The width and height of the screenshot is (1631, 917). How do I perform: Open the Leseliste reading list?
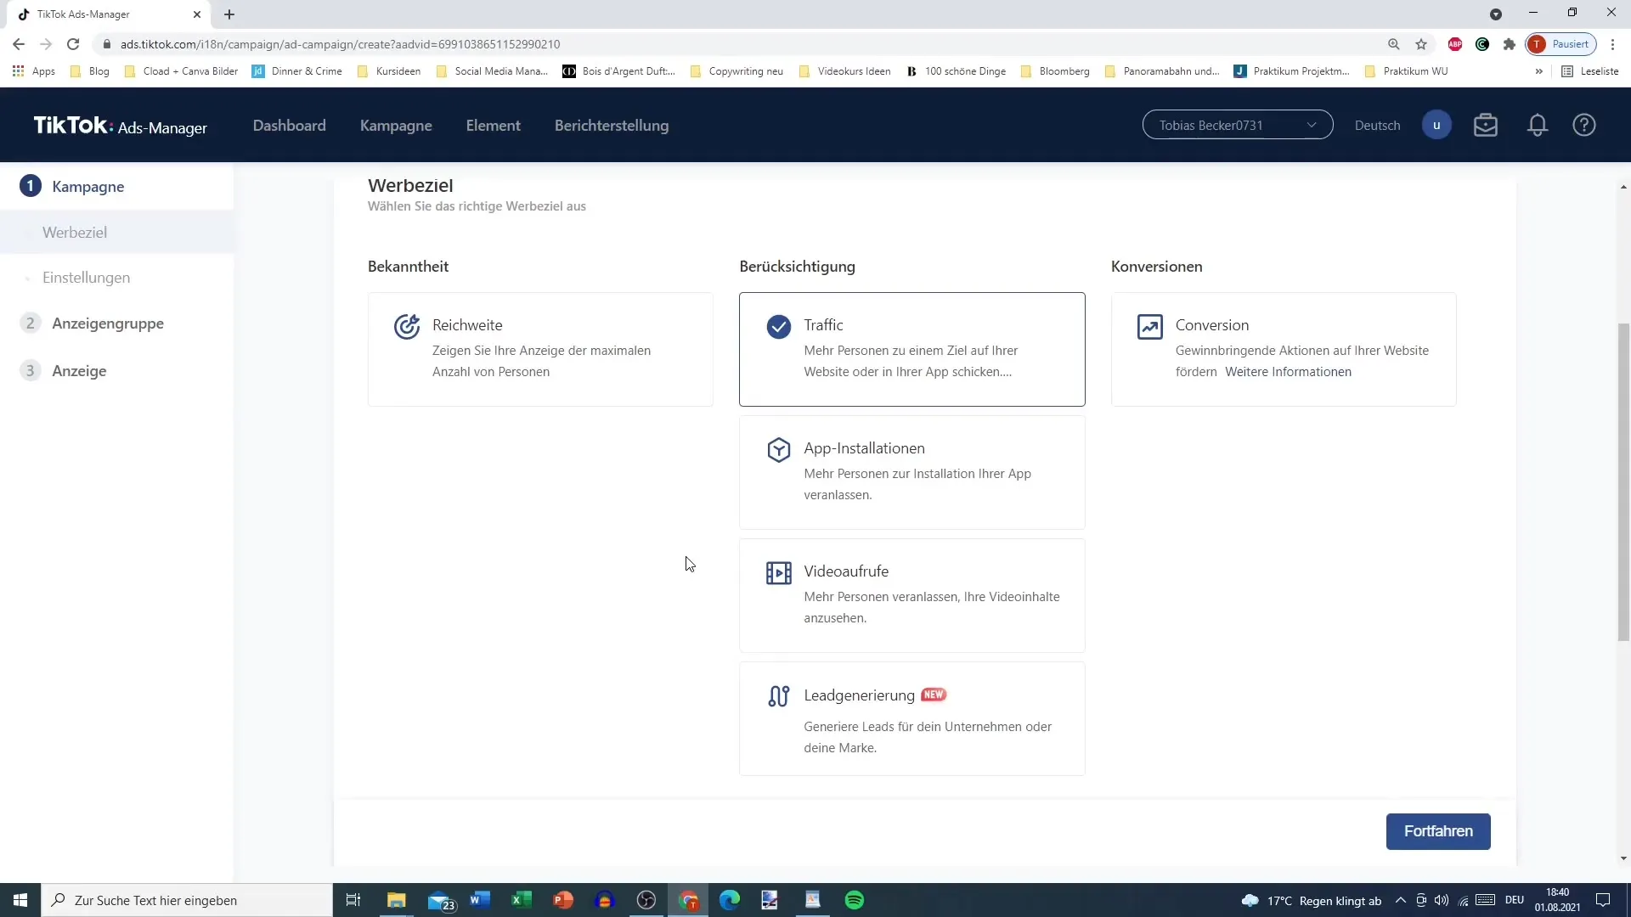pyautogui.click(x=1590, y=71)
